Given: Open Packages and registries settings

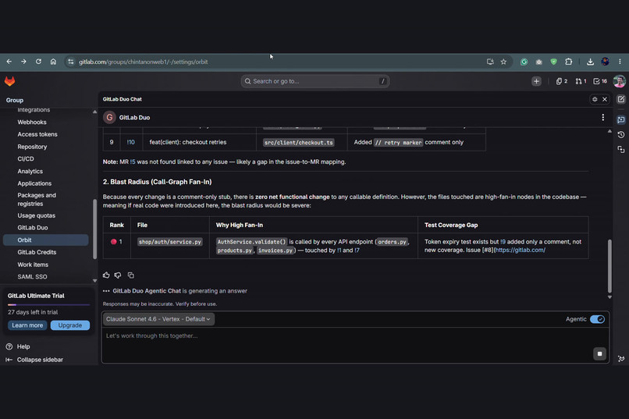Looking at the screenshot, I should pyautogui.click(x=37, y=199).
